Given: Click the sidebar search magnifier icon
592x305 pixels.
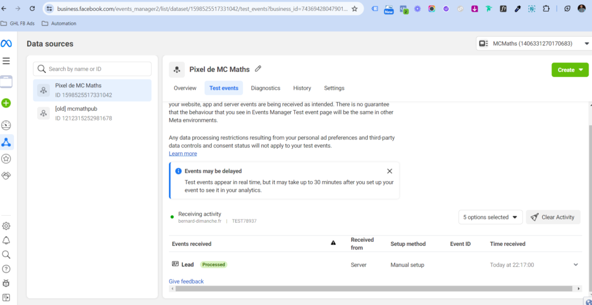Looking at the screenshot, I should 6,254.
